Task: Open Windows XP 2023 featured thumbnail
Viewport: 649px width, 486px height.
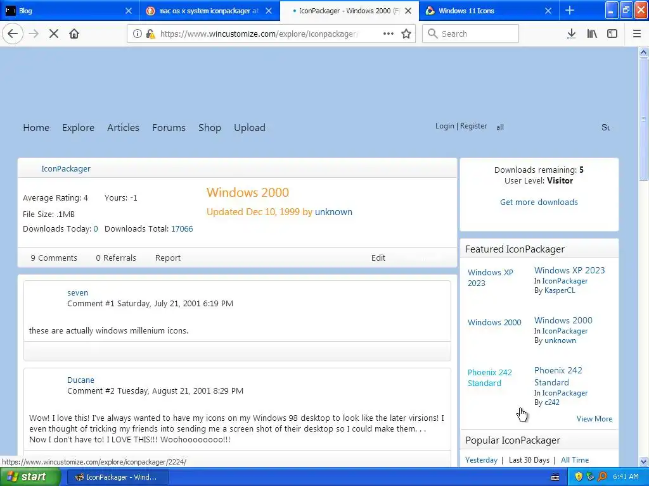Action: point(491,278)
